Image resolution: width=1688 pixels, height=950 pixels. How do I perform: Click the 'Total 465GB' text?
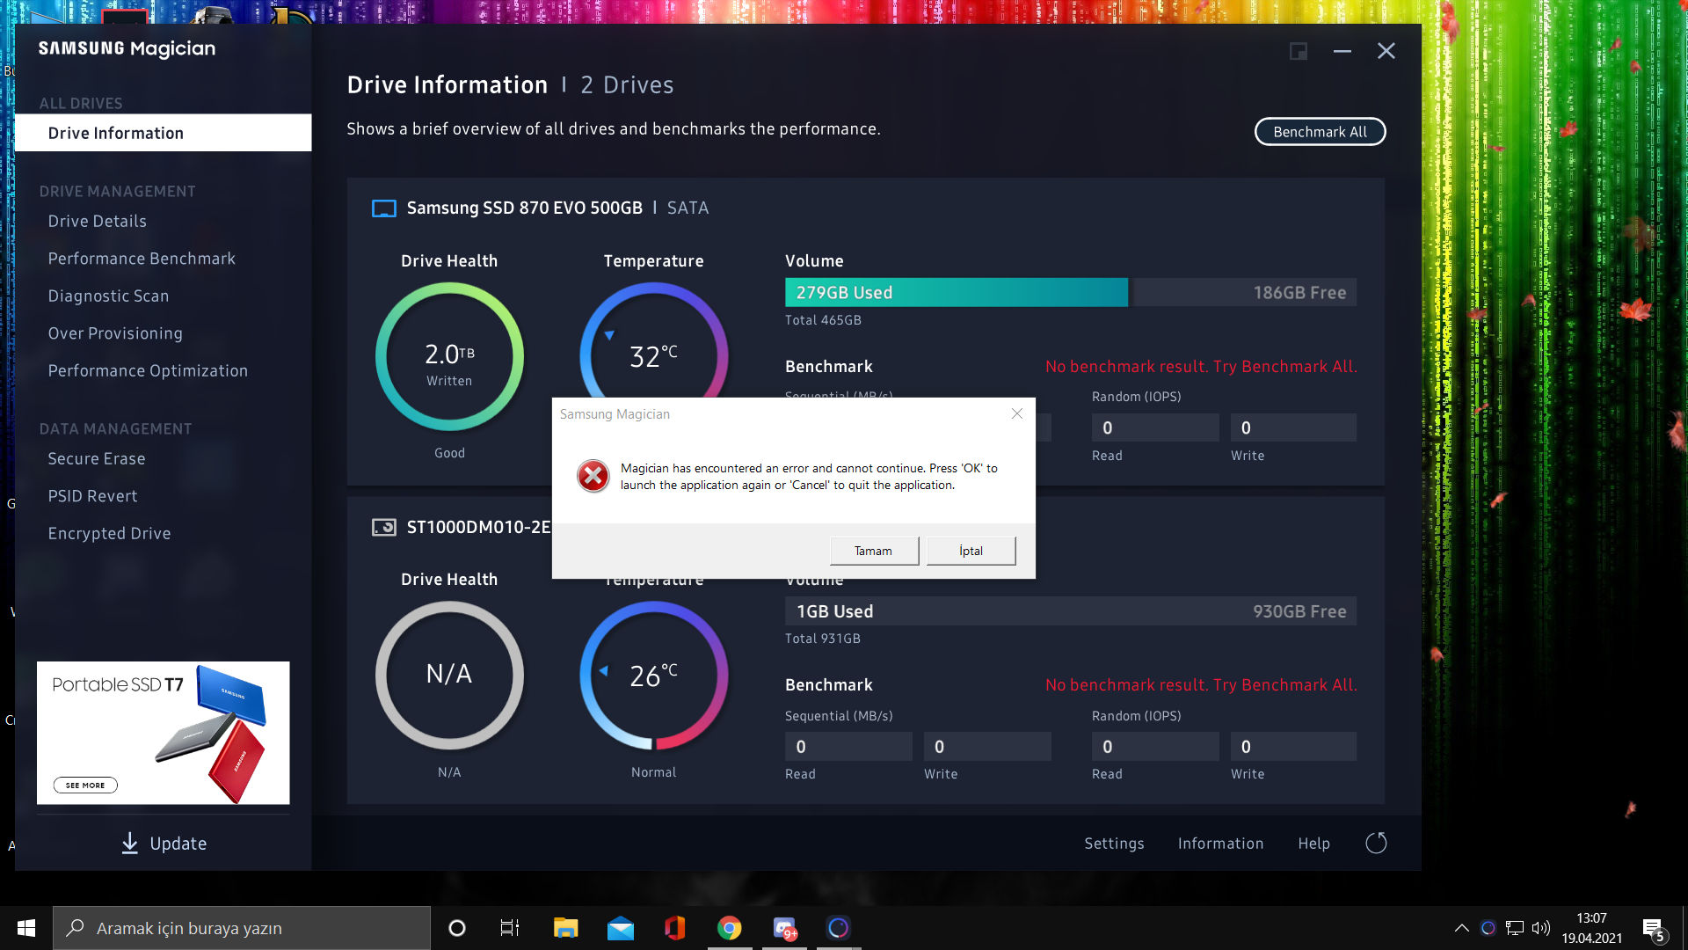[823, 320]
